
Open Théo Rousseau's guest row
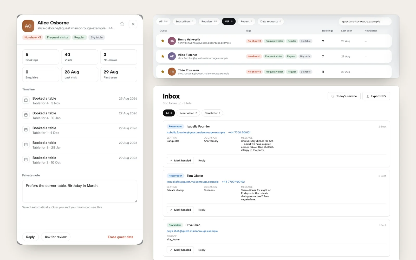(274, 72)
